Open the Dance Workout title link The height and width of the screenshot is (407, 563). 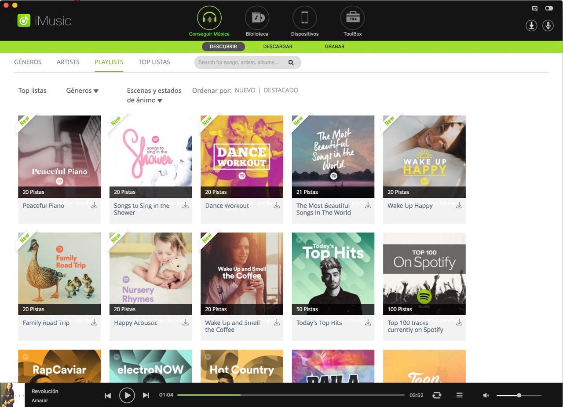(x=227, y=206)
